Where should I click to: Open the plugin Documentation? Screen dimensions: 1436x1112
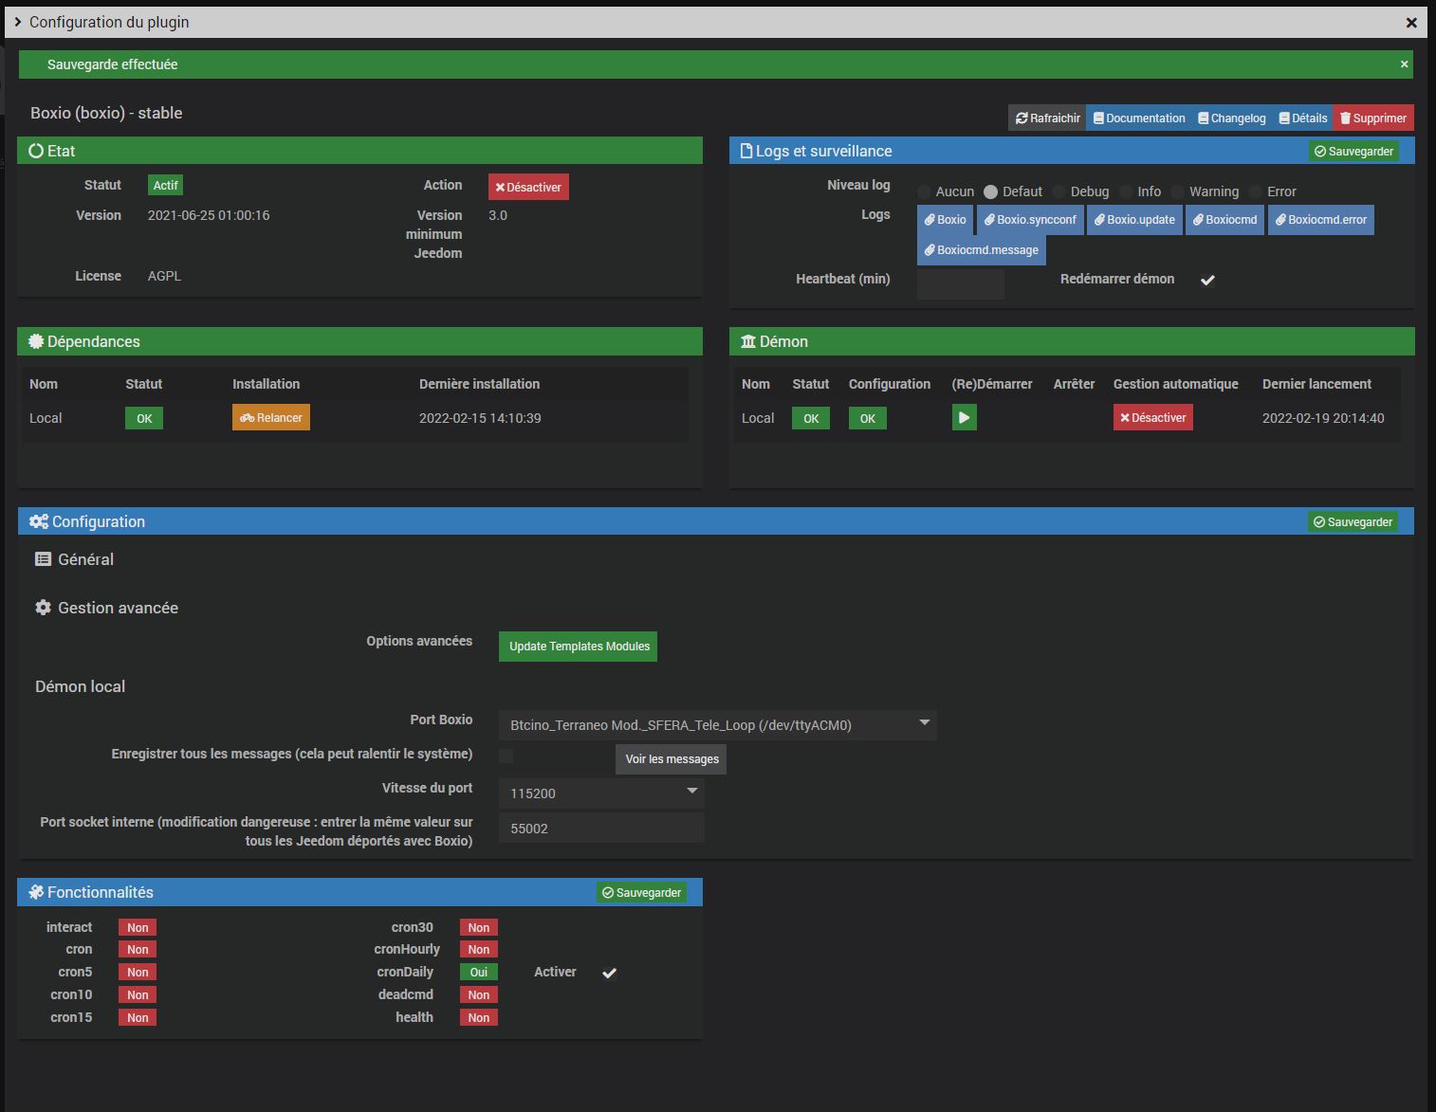[1139, 118]
